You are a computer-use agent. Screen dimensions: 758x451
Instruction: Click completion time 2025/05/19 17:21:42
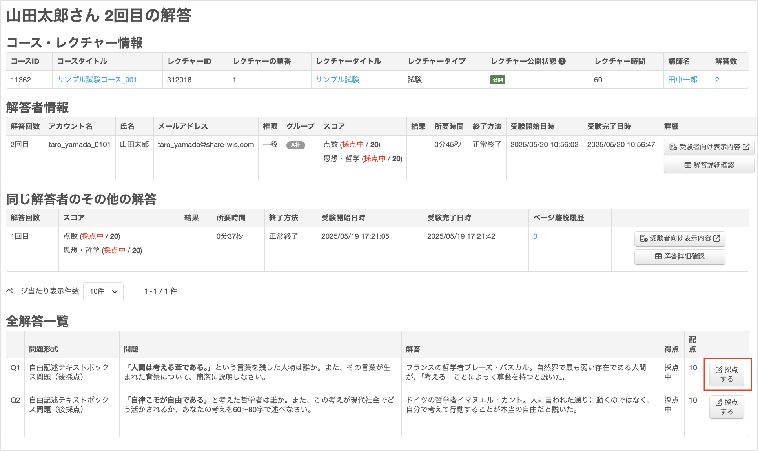click(x=461, y=236)
